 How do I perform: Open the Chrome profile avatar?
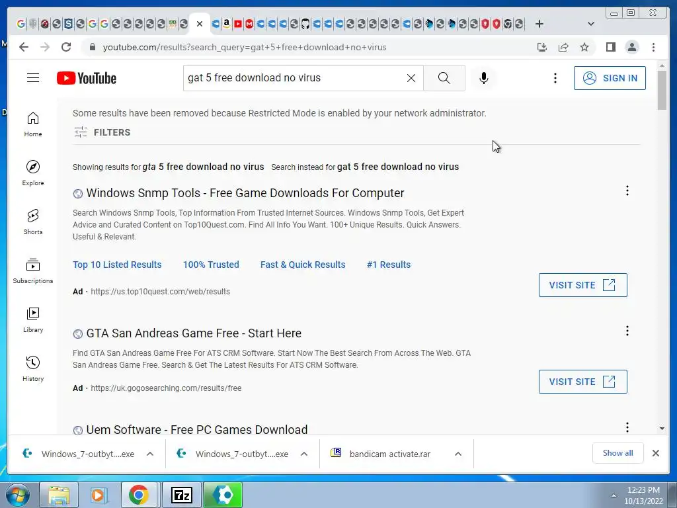631,47
